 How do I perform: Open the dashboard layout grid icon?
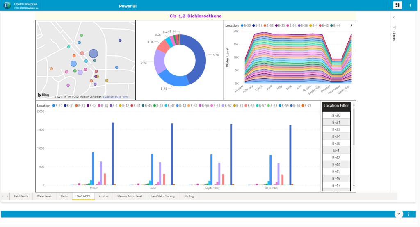397,5
